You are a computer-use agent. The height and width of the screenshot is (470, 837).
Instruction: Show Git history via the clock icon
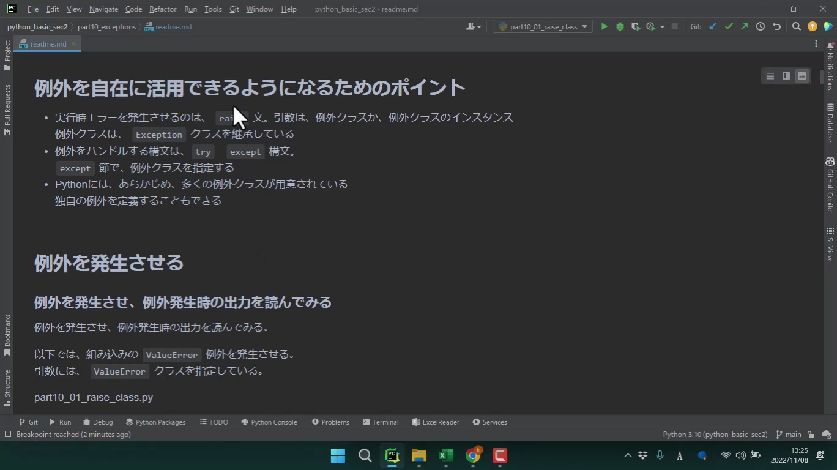click(761, 26)
